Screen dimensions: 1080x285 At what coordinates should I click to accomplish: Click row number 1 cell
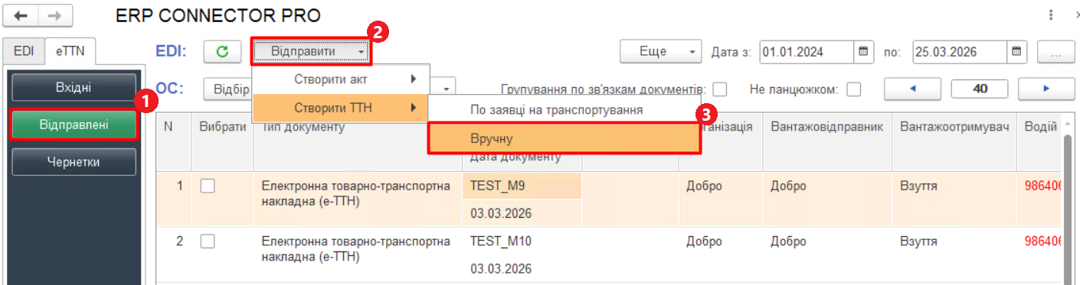click(x=173, y=199)
